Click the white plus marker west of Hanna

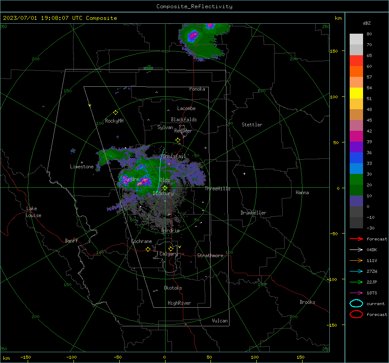pyautogui.click(x=244, y=174)
